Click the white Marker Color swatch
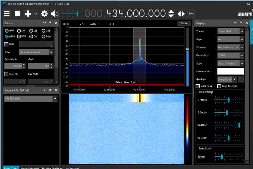This screenshot has height=169, width=253. point(231,72)
